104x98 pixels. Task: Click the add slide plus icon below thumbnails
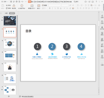(9, 96)
